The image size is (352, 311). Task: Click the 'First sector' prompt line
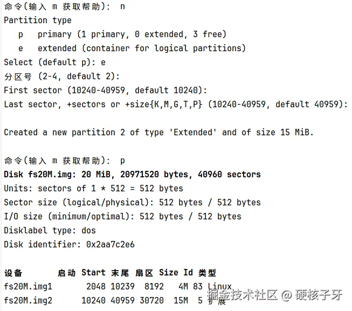105,90
